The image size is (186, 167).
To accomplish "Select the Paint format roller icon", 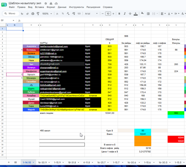I will [38, 14].
